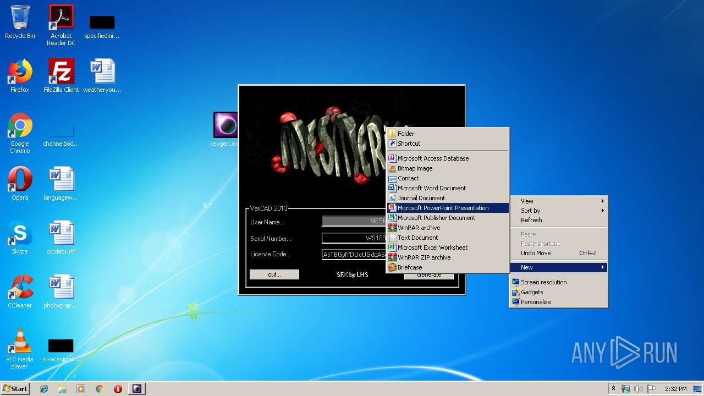Switch to keygen taskbar button
704x396 pixels.
point(137,389)
